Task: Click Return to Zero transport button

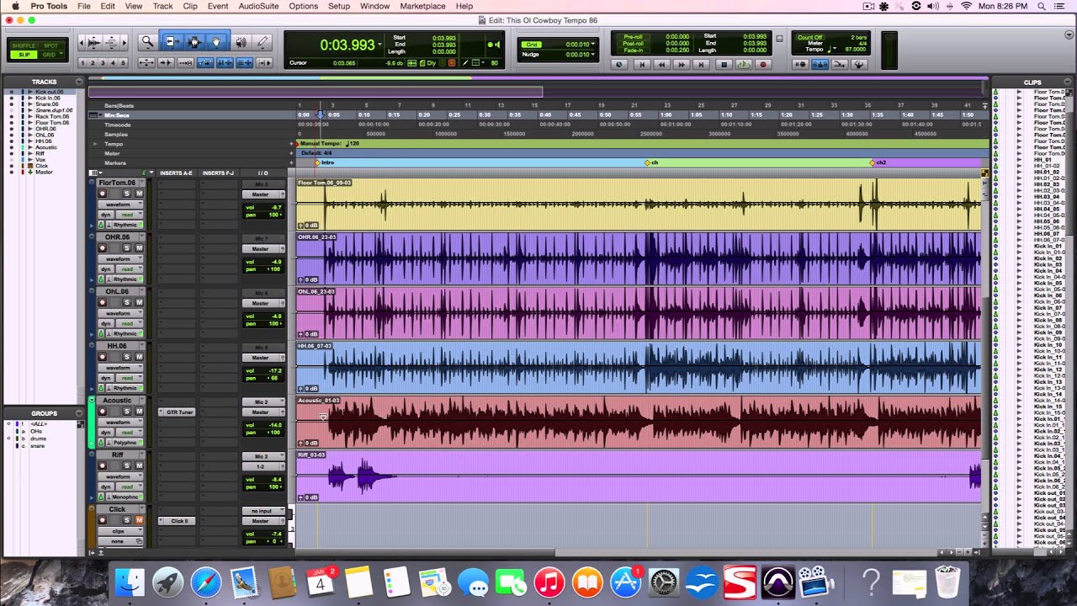Action: pyautogui.click(x=641, y=64)
